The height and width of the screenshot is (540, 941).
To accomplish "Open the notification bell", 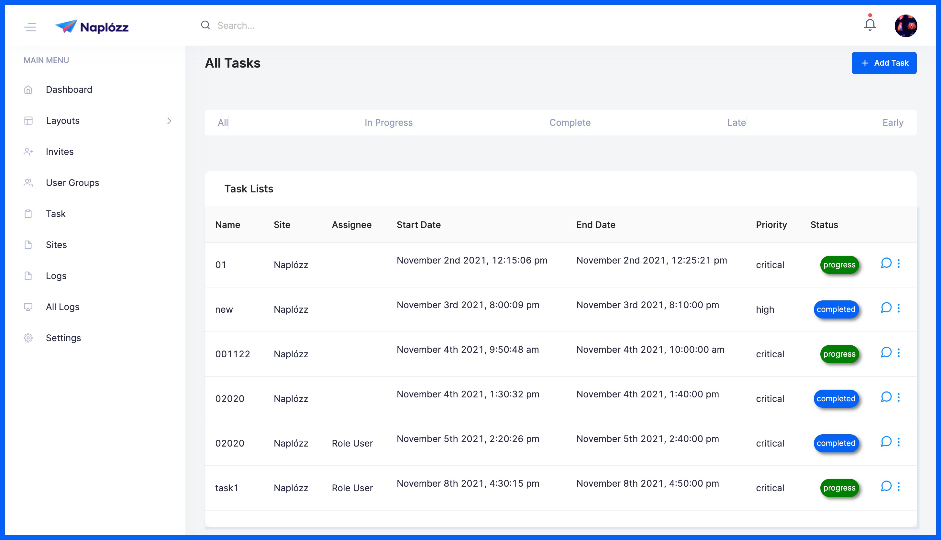I will pos(870,25).
